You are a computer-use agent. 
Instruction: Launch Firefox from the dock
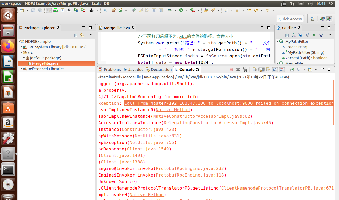[8, 46]
